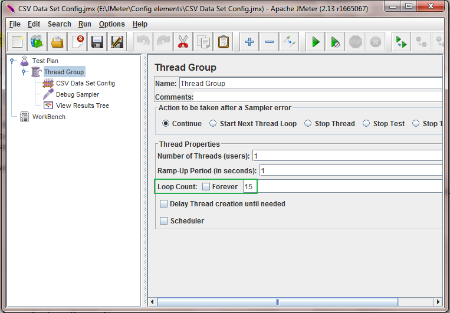
Task: Save the test plan with floppy icon
Action: 97,42
